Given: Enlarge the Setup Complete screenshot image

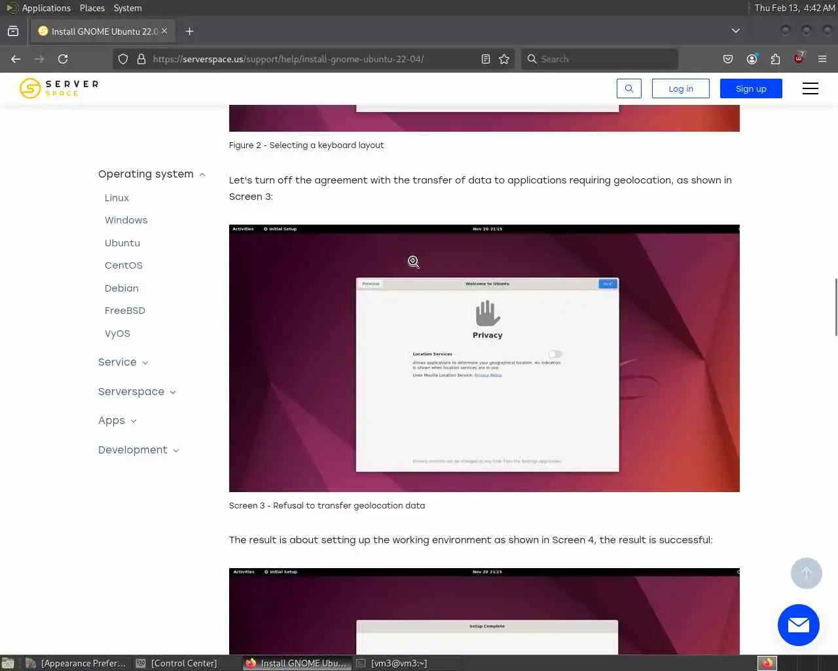Looking at the screenshot, I should 484,611.
